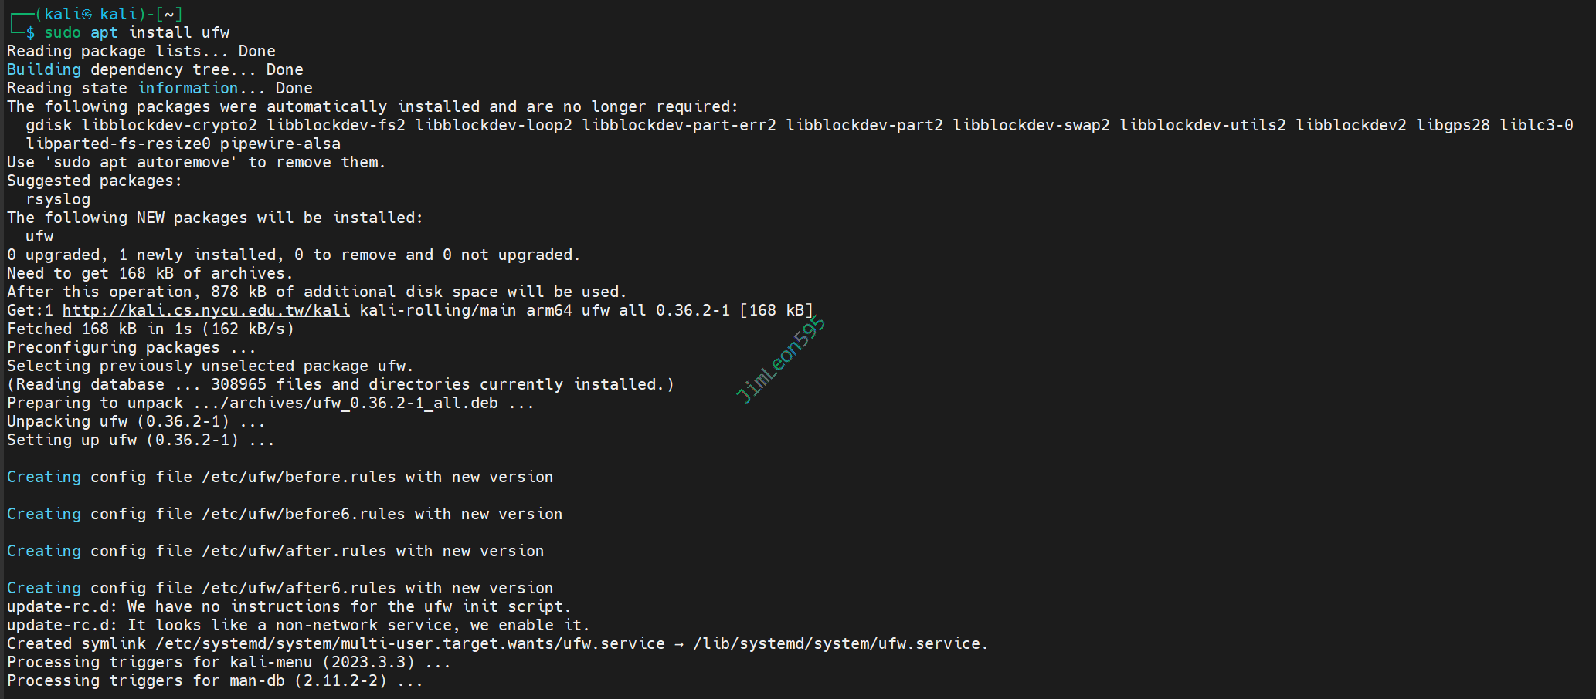Click the underlined sudo command word

63,32
